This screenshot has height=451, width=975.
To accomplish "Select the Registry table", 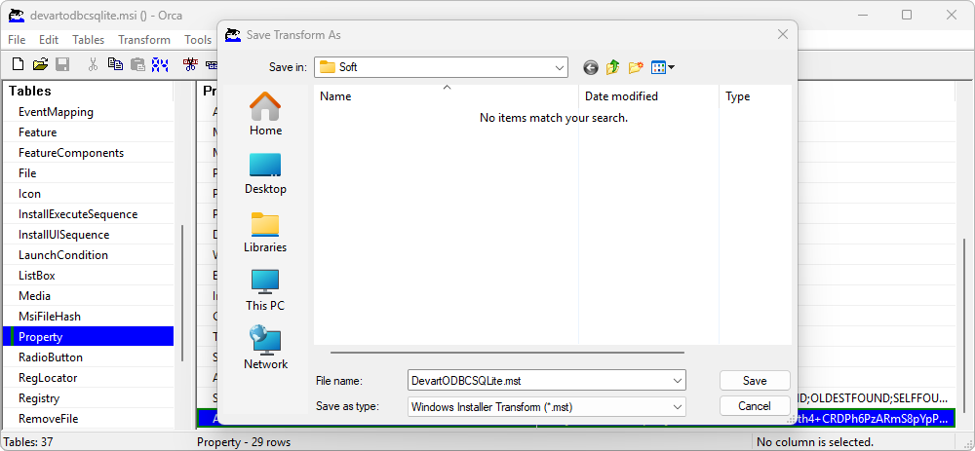I will point(89,398).
